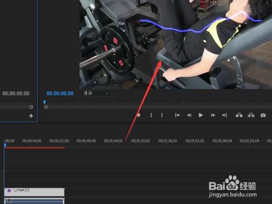Step forward one frame
This screenshot has width=272, height=204.
tap(213, 115)
